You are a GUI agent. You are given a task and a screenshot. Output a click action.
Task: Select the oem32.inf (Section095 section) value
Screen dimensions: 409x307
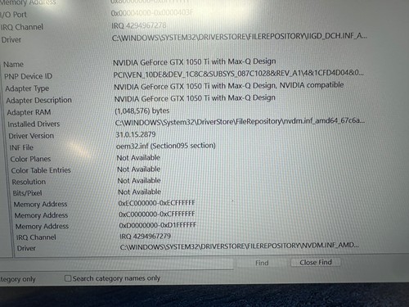pyautogui.click(x=166, y=146)
